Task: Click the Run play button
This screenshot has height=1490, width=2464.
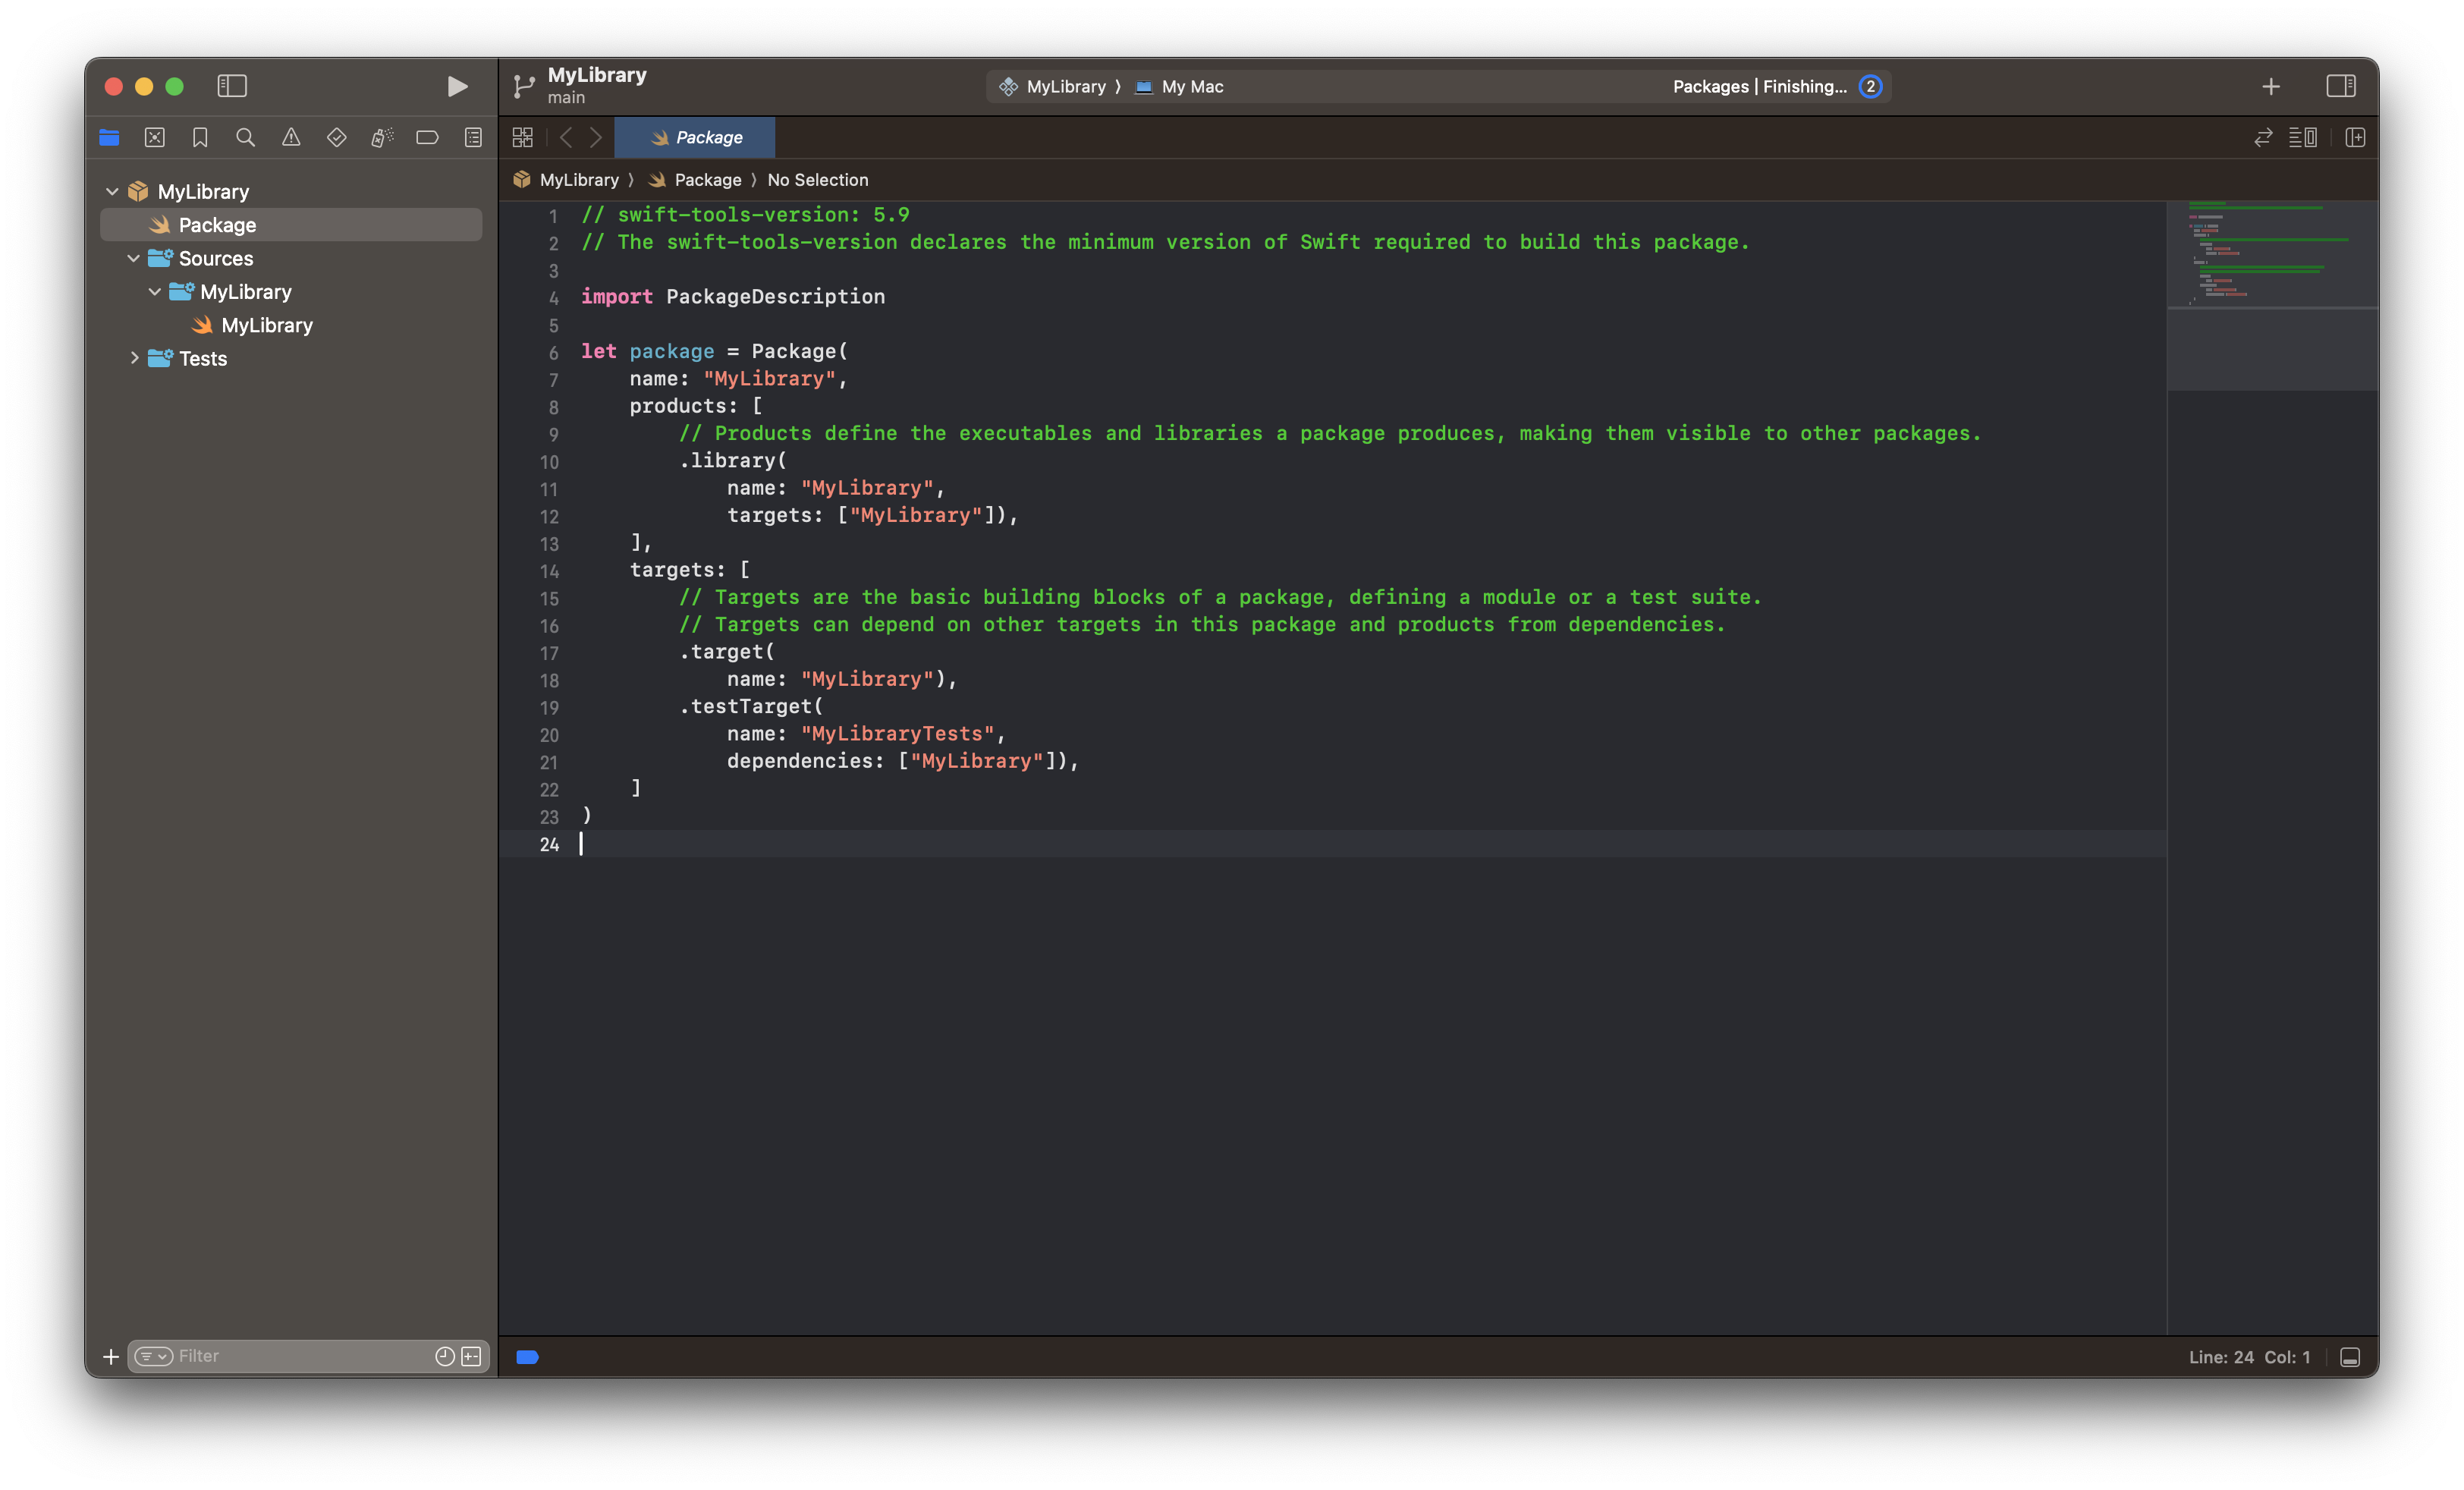Action: point(457,87)
